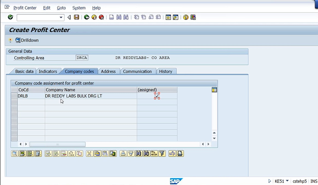Click the red Cancel icon

coord(101,17)
